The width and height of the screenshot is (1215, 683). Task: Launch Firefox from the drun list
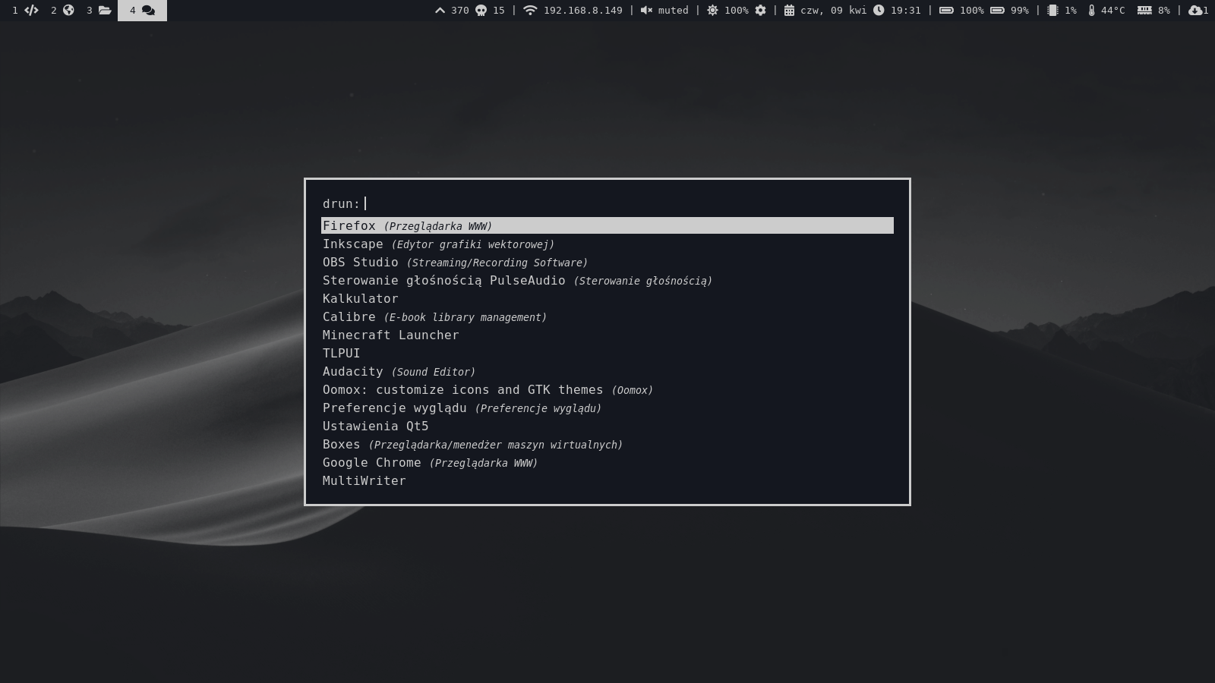pos(607,225)
